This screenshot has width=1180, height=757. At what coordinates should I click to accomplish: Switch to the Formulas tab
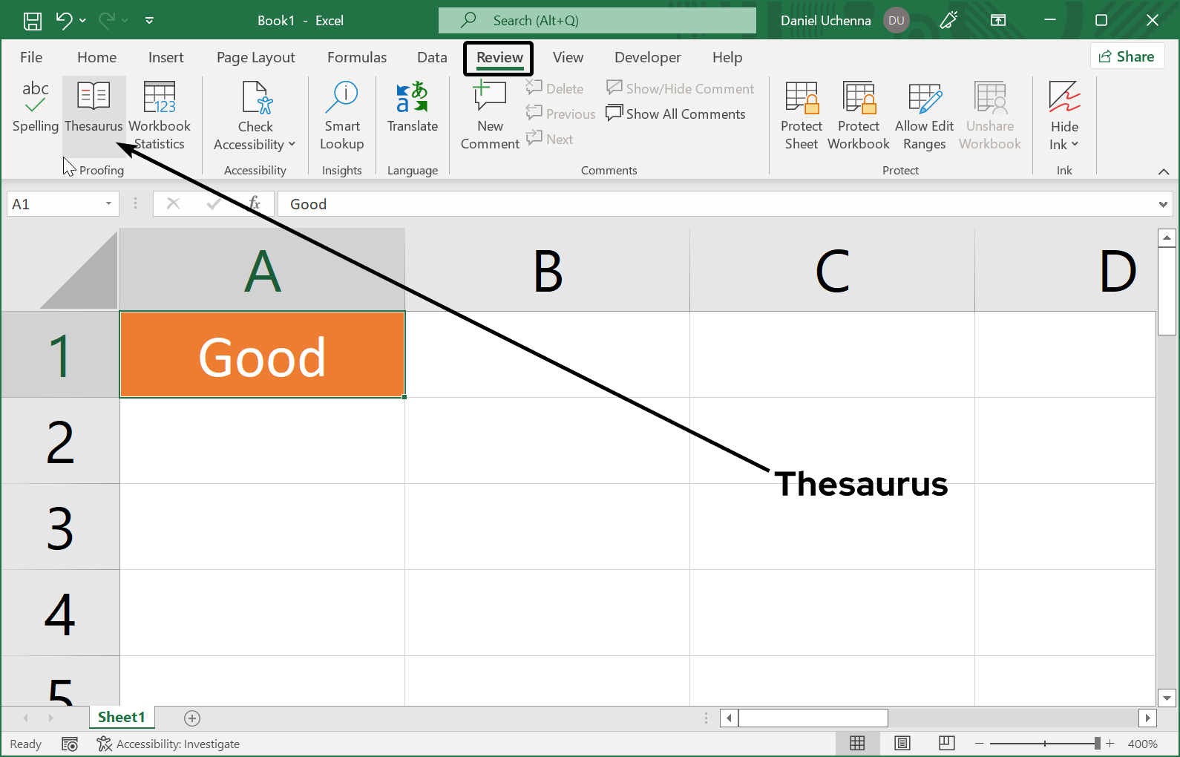tap(357, 57)
